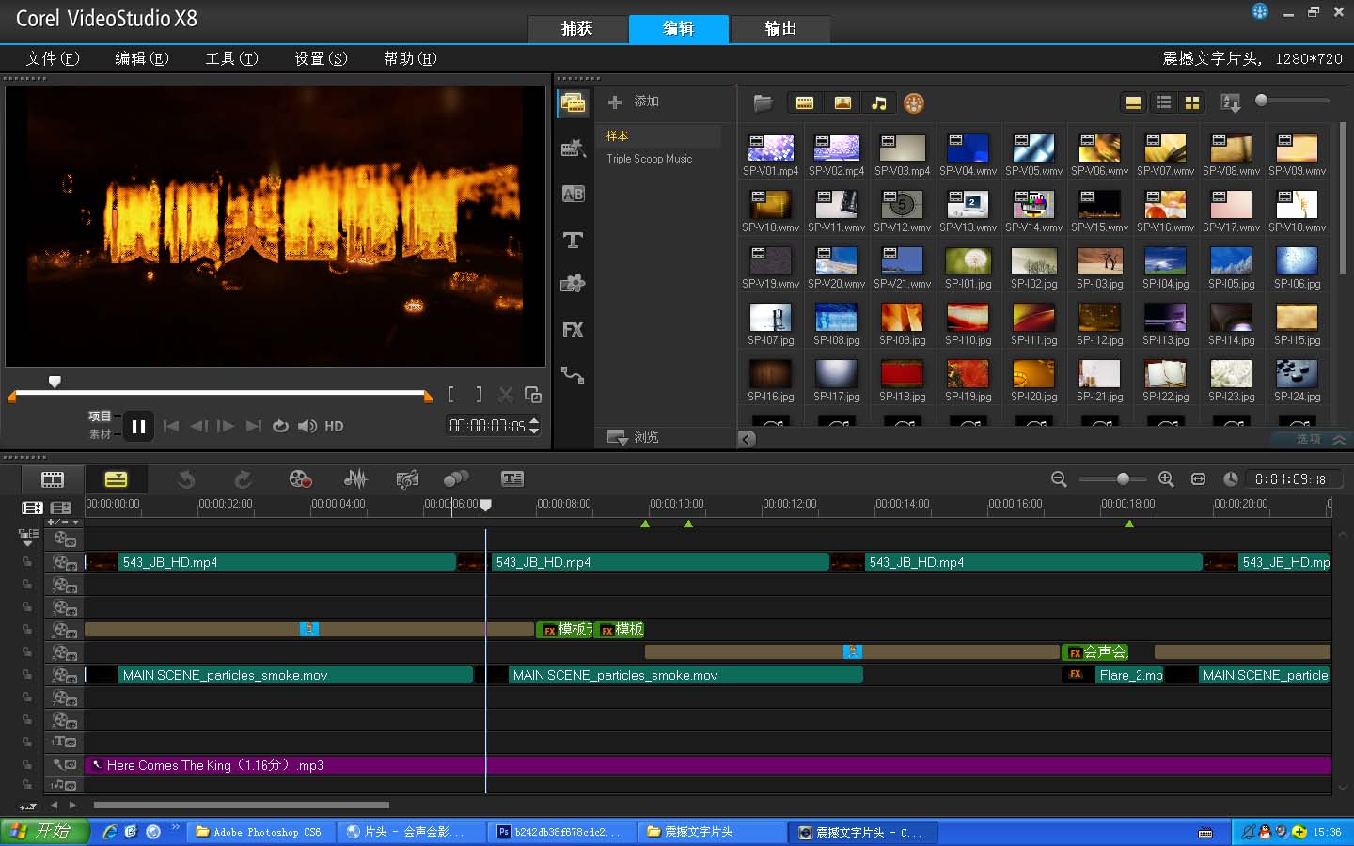Switch library to thumbnail view

point(1192,102)
